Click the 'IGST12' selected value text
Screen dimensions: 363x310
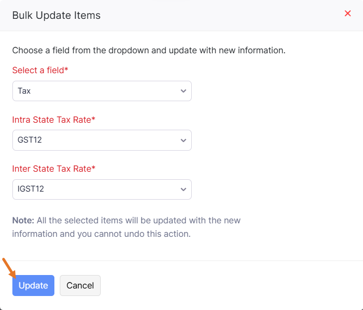point(31,189)
